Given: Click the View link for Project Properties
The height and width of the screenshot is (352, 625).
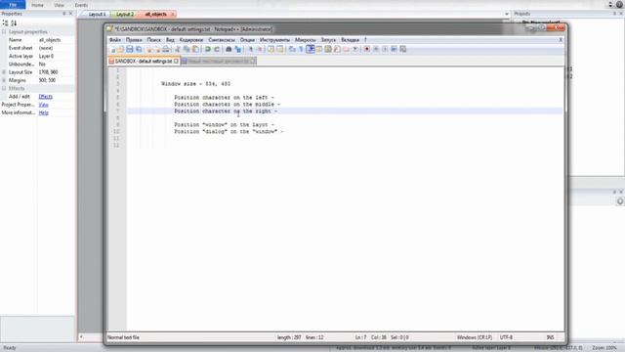Looking at the screenshot, I should click(x=43, y=105).
